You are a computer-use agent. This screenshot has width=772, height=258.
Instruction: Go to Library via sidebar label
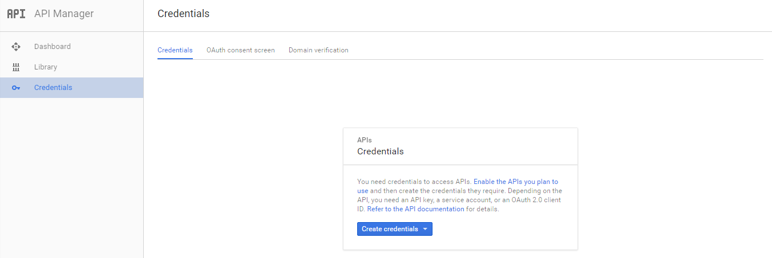click(x=46, y=67)
